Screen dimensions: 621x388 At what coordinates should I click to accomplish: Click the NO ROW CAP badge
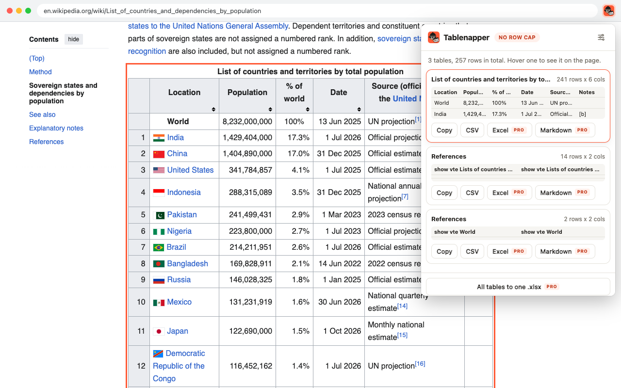tap(517, 37)
